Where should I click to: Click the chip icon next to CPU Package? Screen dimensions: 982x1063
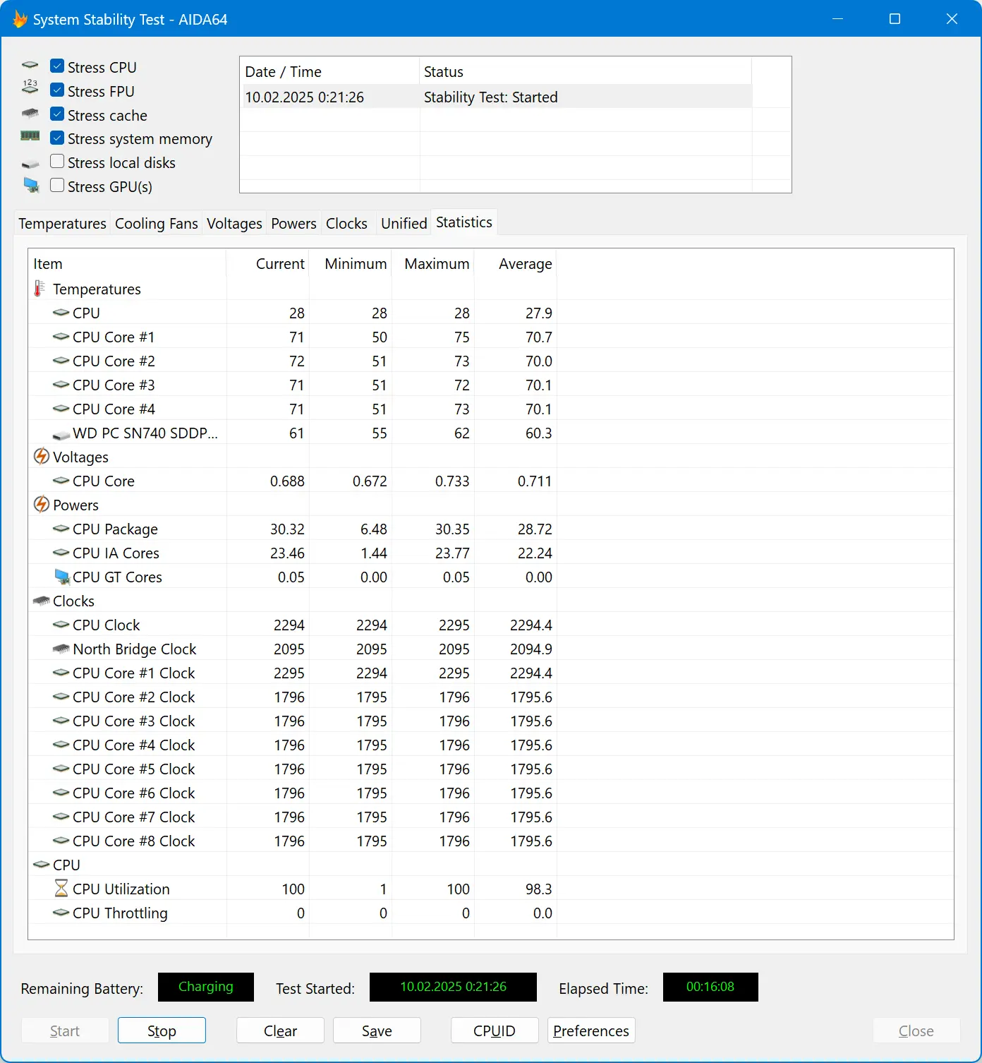point(61,529)
